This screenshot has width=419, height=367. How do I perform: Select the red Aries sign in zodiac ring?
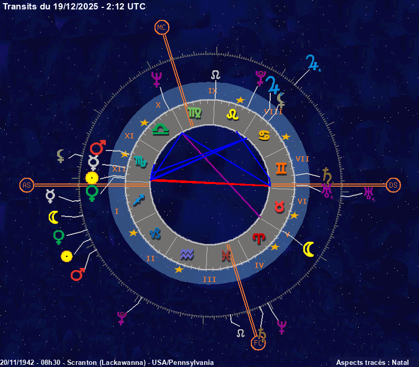tap(259, 239)
